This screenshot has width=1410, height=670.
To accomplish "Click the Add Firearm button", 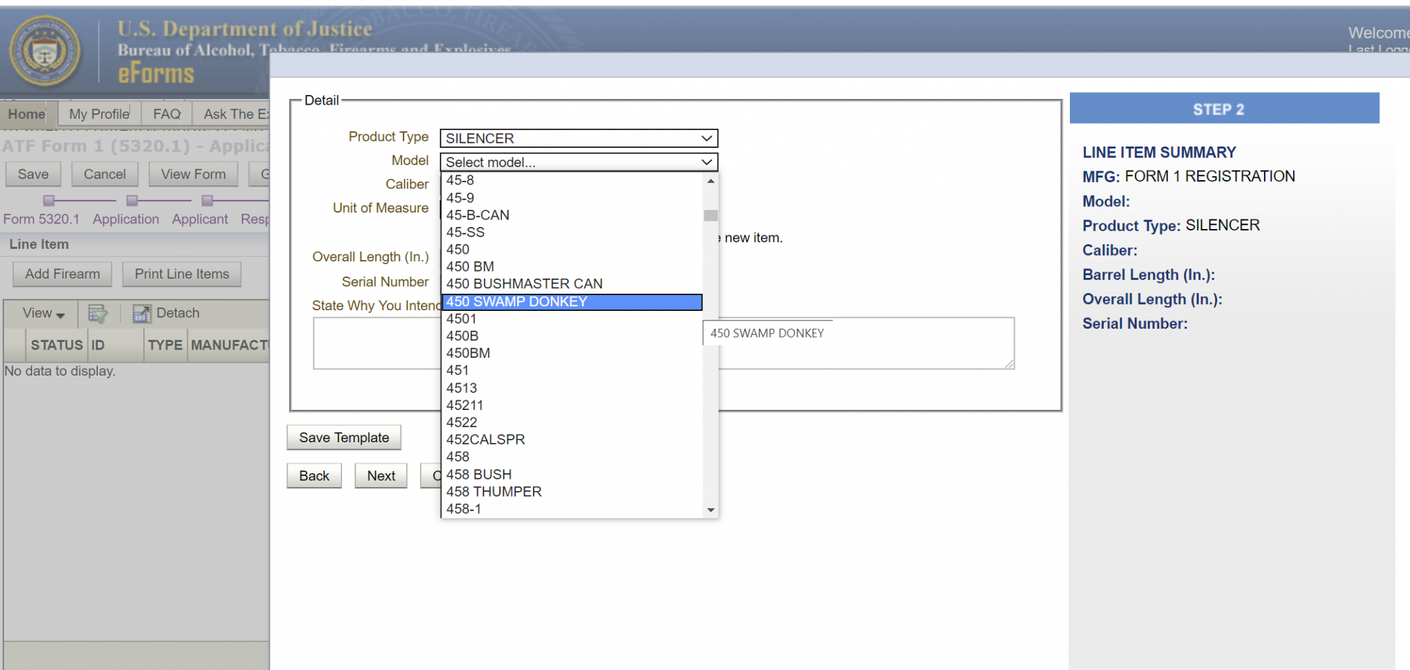I will (x=62, y=274).
